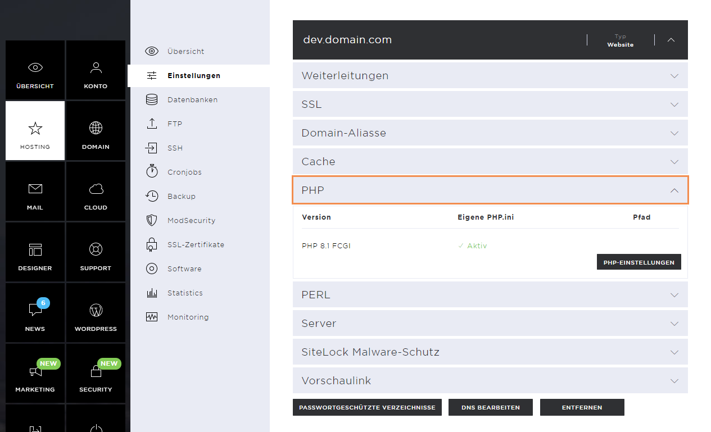Click the FTP upload icon
This screenshot has width=711, height=432.
[152, 124]
